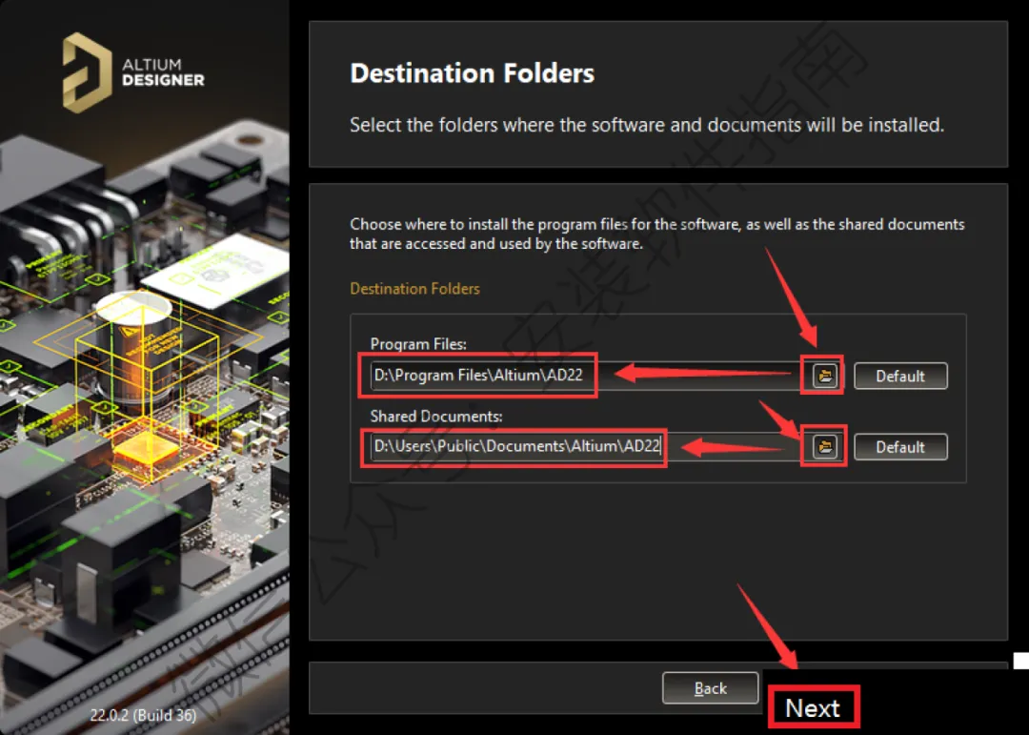Viewport: 1029px width, 735px height.
Task: Focus the Shared Documents path input field
Action: [585, 447]
